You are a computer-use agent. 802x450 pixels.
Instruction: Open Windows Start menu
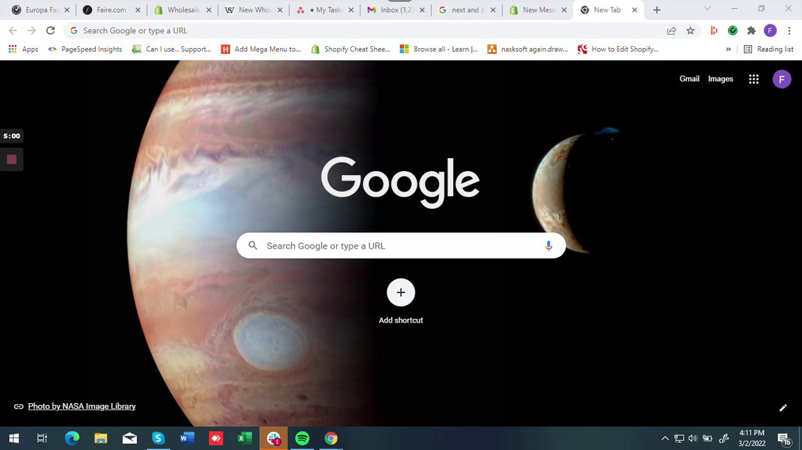pos(14,439)
